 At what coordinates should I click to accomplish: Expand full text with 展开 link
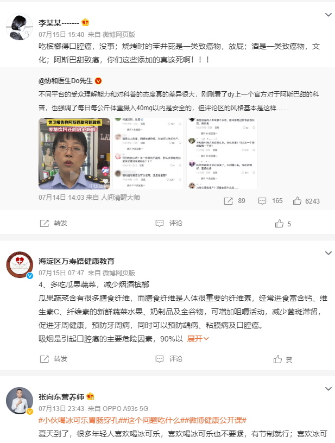(x=198, y=338)
